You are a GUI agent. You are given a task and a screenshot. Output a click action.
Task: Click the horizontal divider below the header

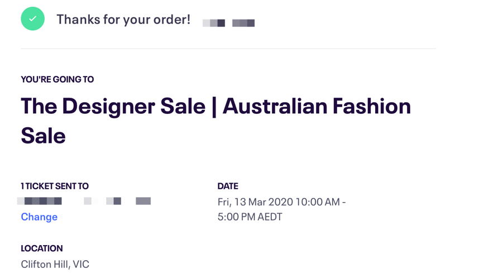(228, 49)
